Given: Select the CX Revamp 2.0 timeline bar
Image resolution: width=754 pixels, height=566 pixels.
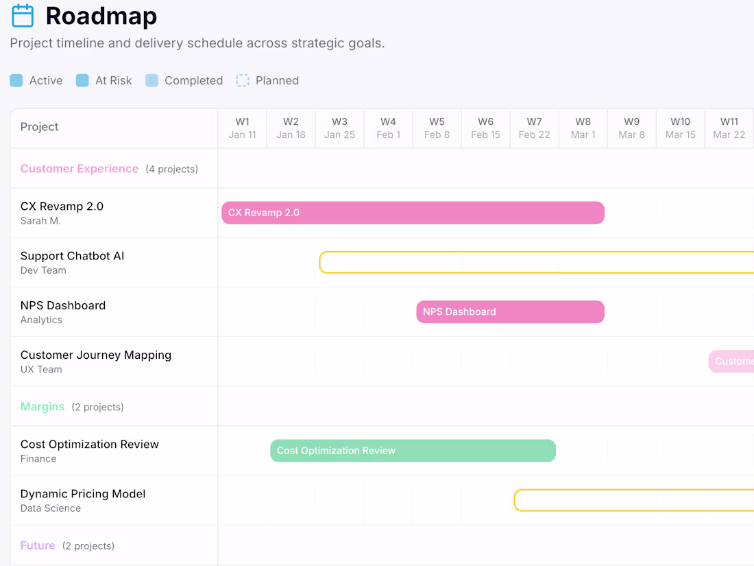Looking at the screenshot, I should click(411, 213).
